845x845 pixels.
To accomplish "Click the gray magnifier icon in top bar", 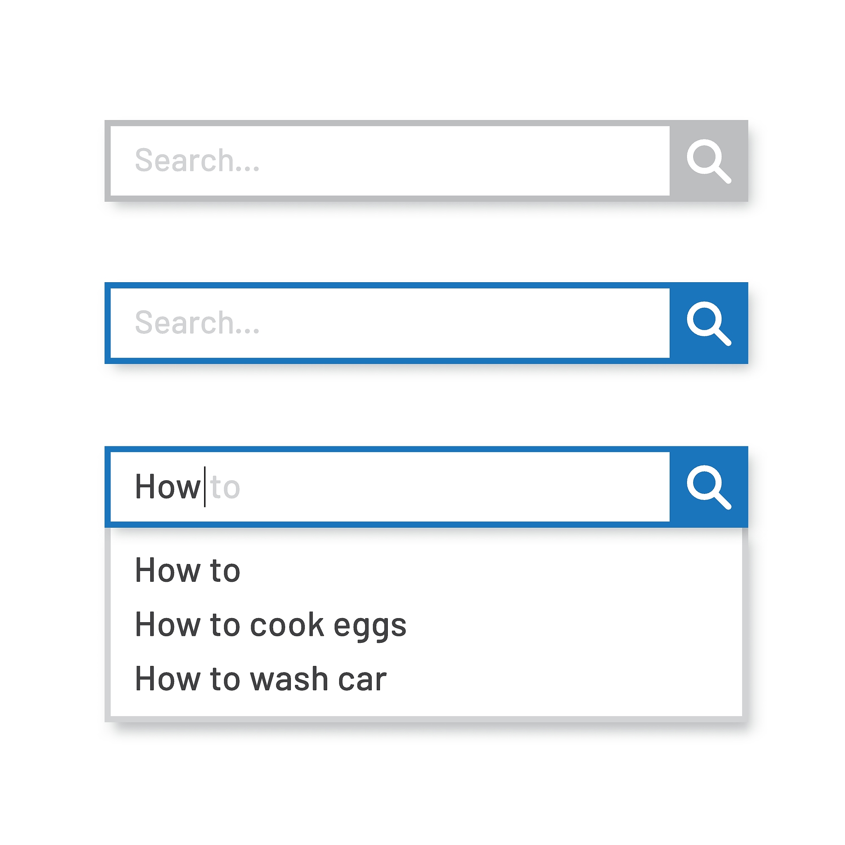I will (708, 161).
